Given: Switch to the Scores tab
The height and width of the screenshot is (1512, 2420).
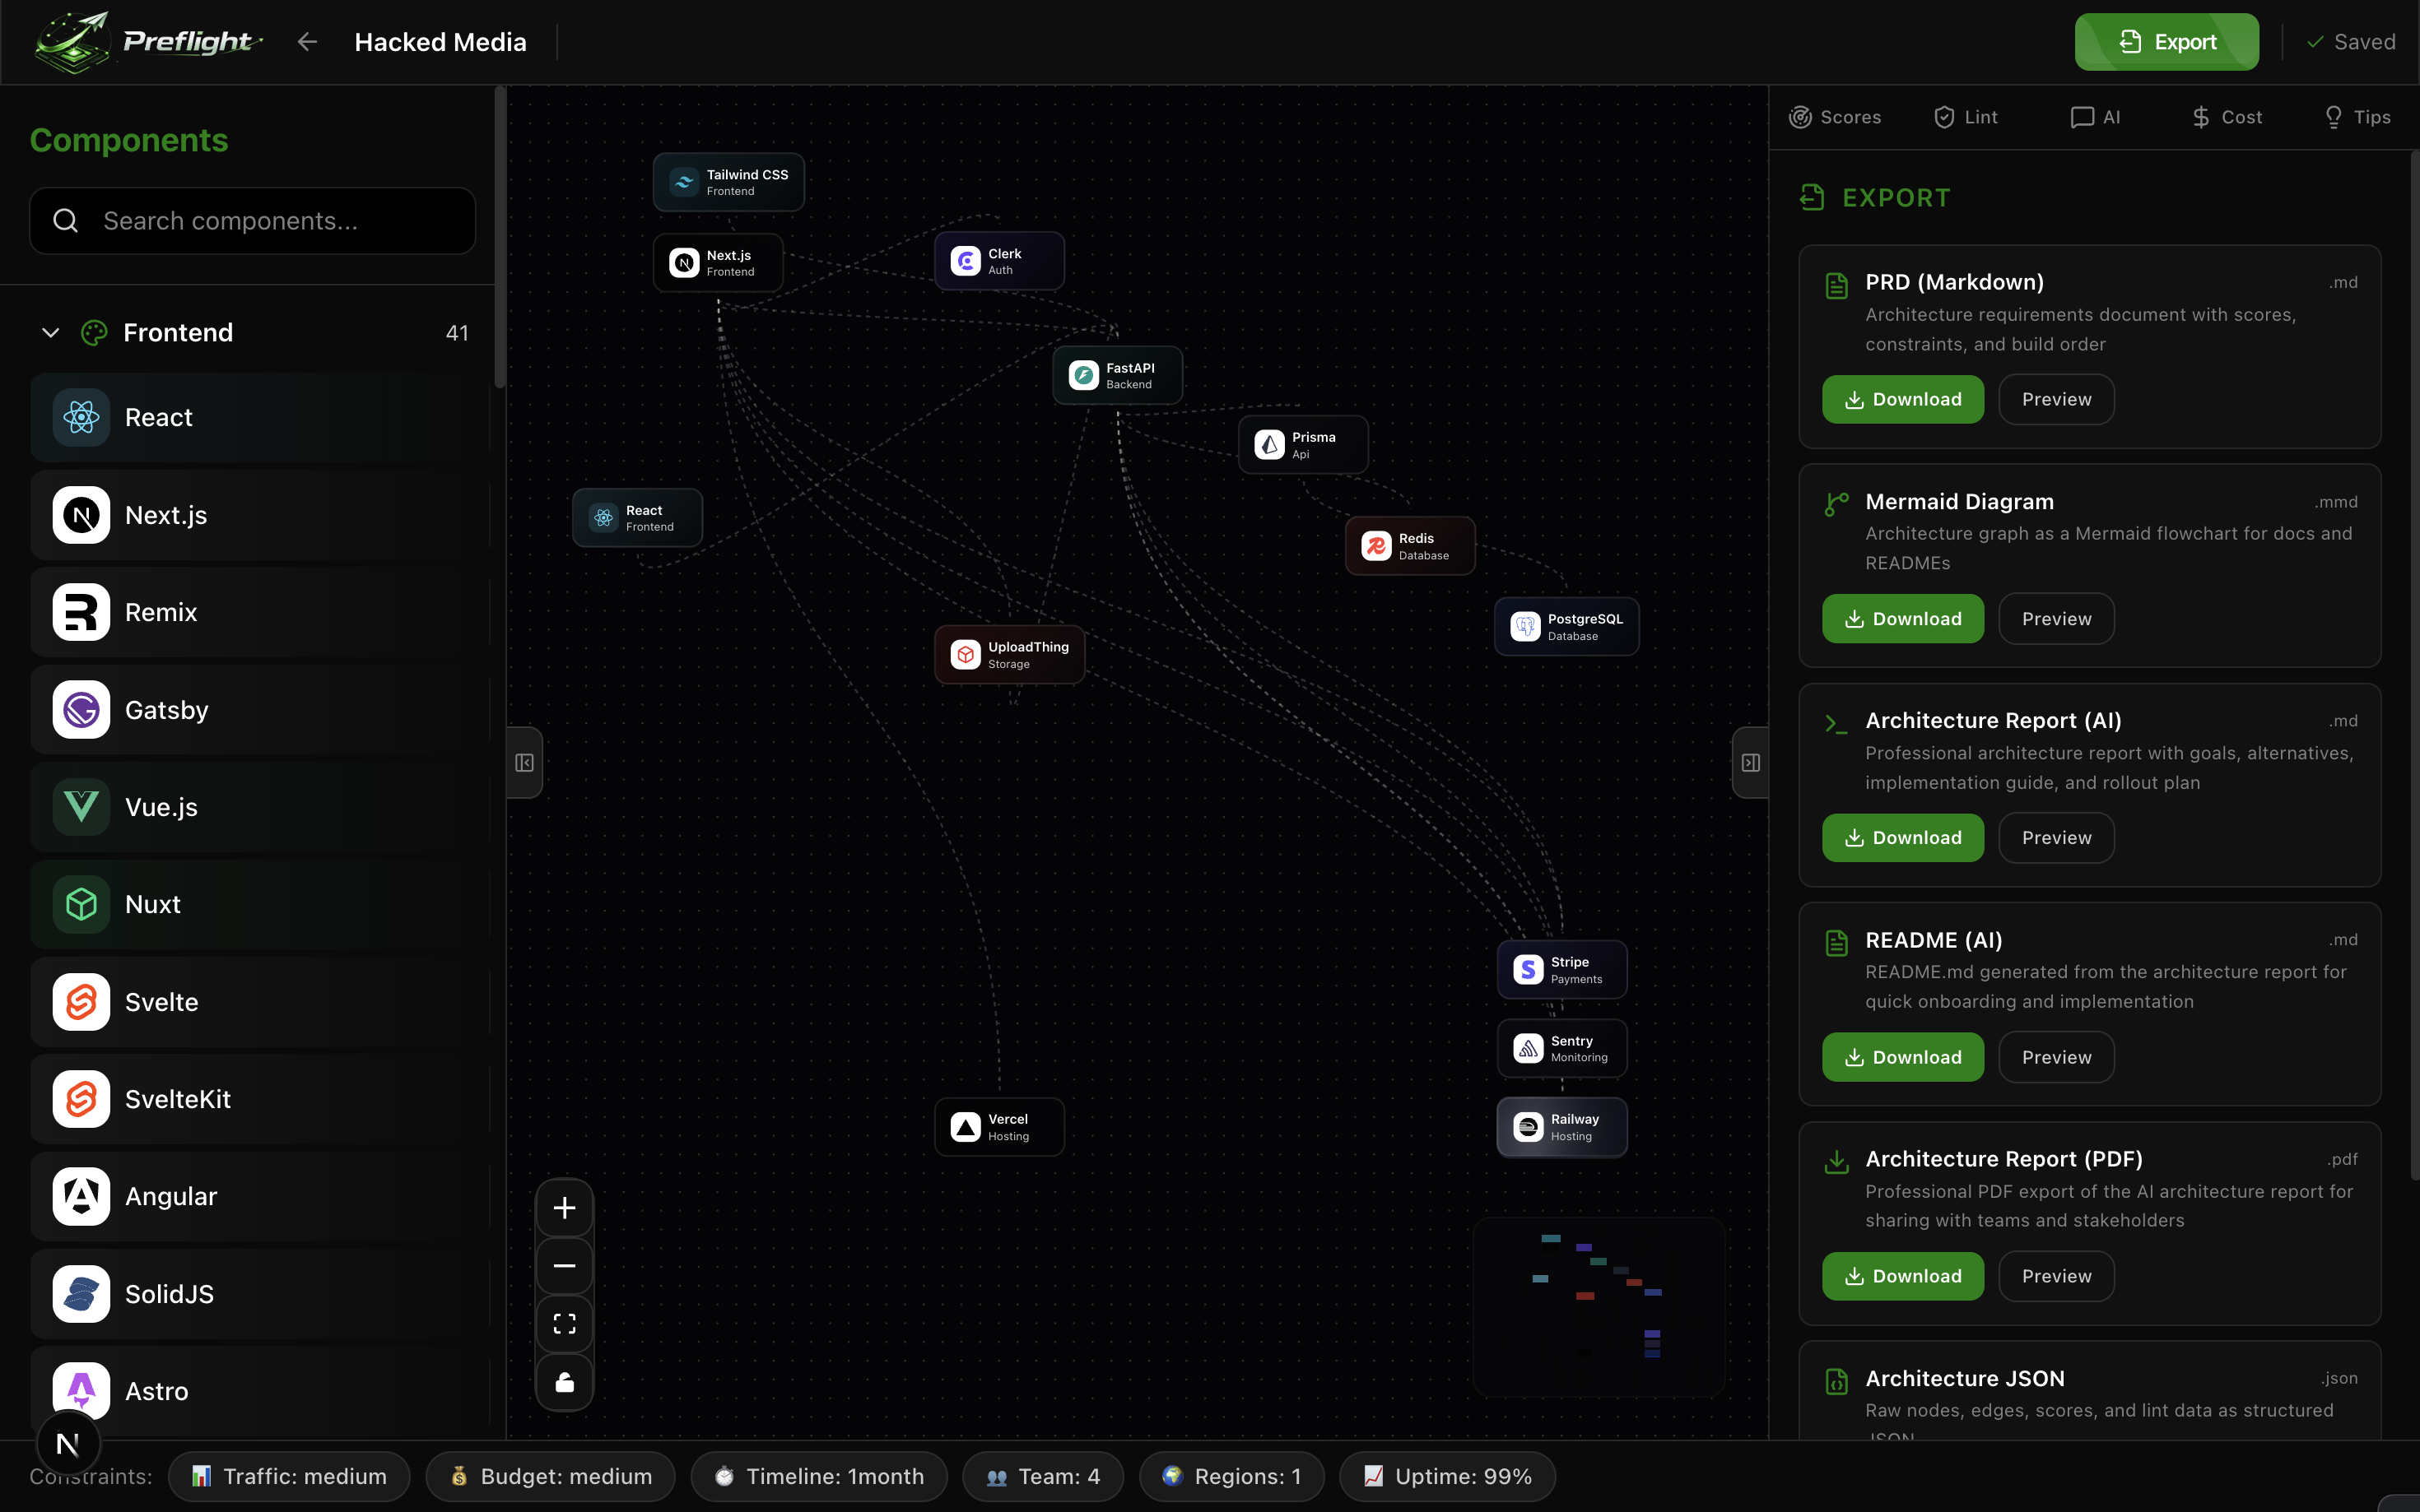Looking at the screenshot, I should 1835,117.
